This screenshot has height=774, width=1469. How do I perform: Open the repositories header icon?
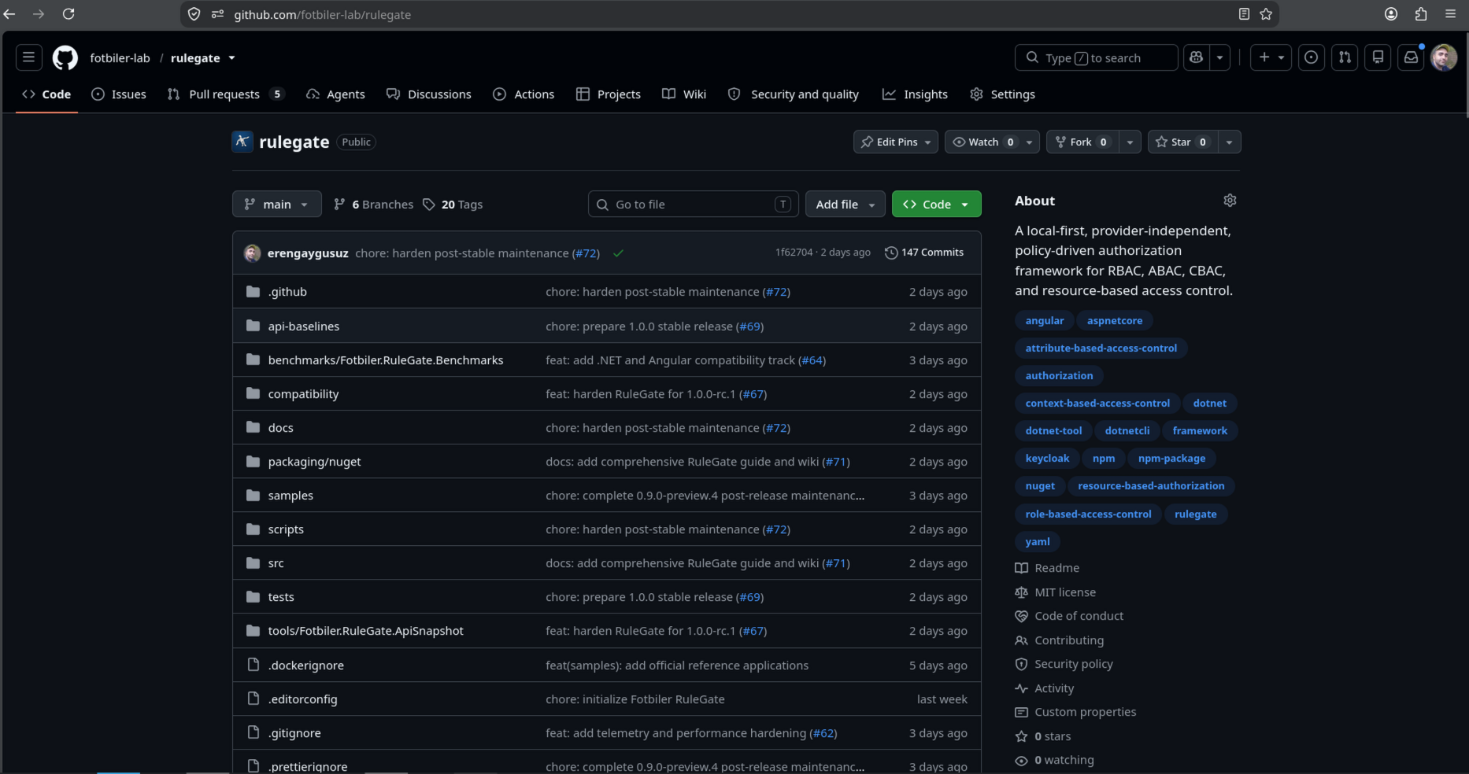coord(1378,57)
